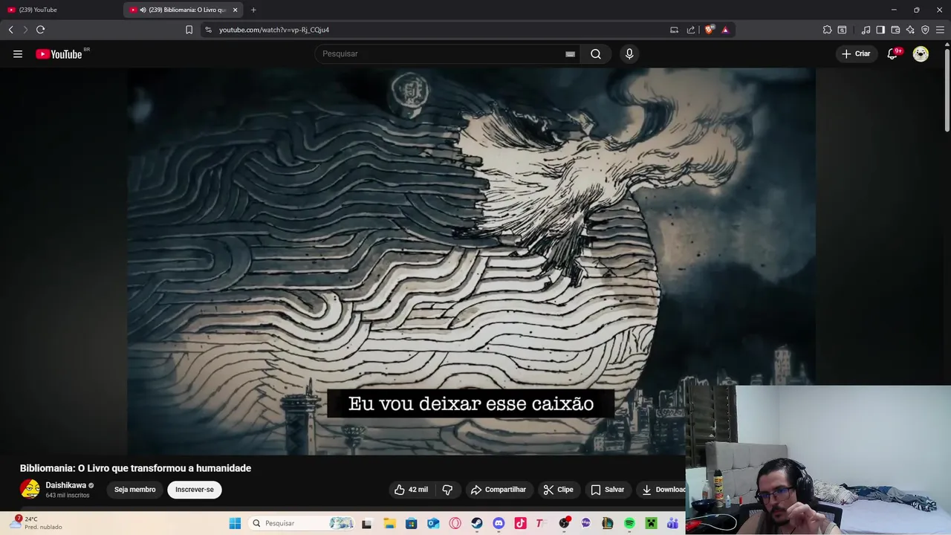Screen dimensions: 951x535
Task: Reload the current page
Action: [40, 30]
